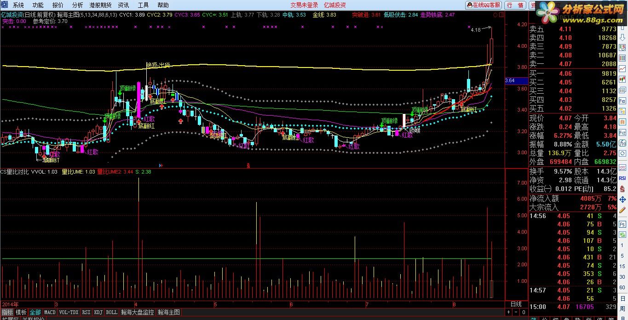Open the 工具 menu

pyautogui.click(x=143, y=5)
